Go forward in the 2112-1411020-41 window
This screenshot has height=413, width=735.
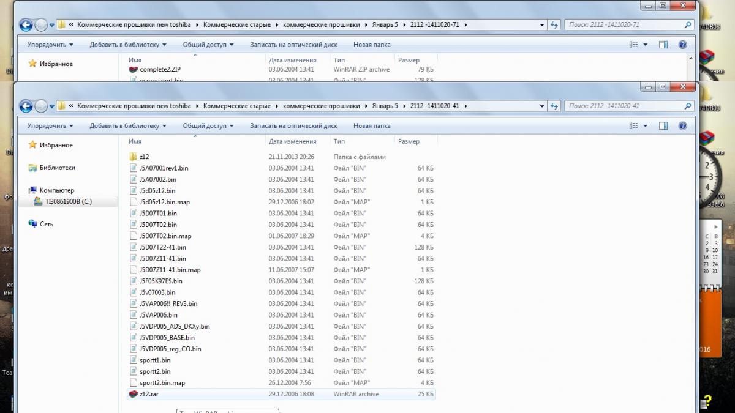pyautogui.click(x=41, y=106)
